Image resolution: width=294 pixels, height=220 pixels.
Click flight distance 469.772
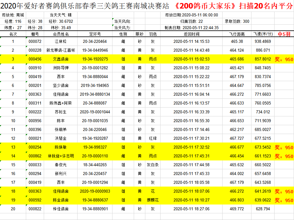(237, 209)
